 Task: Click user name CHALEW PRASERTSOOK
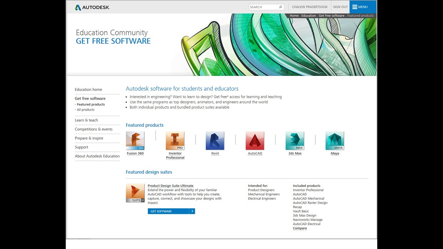(309, 7)
